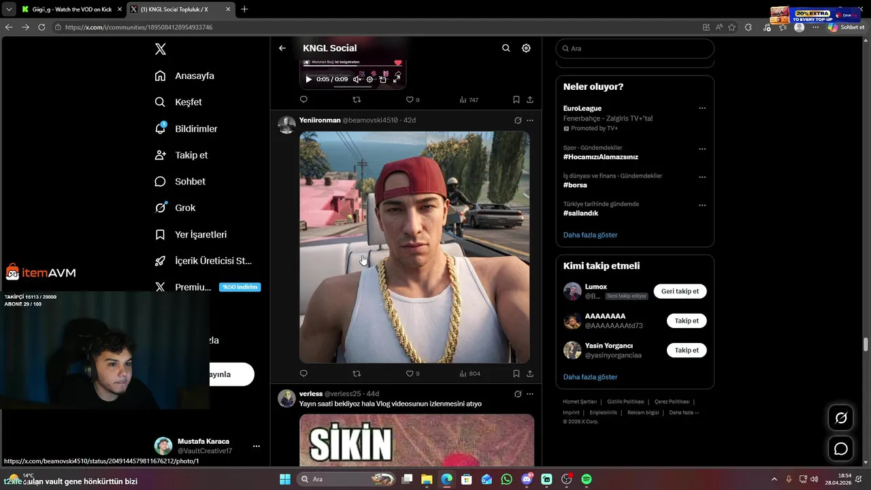
Task: Open the Yeniironman username link
Action: coord(320,120)
